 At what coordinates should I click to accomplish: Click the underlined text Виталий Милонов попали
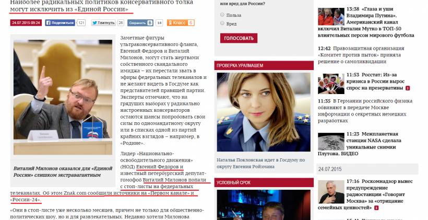pyautogui.click(x=175, y=180)
